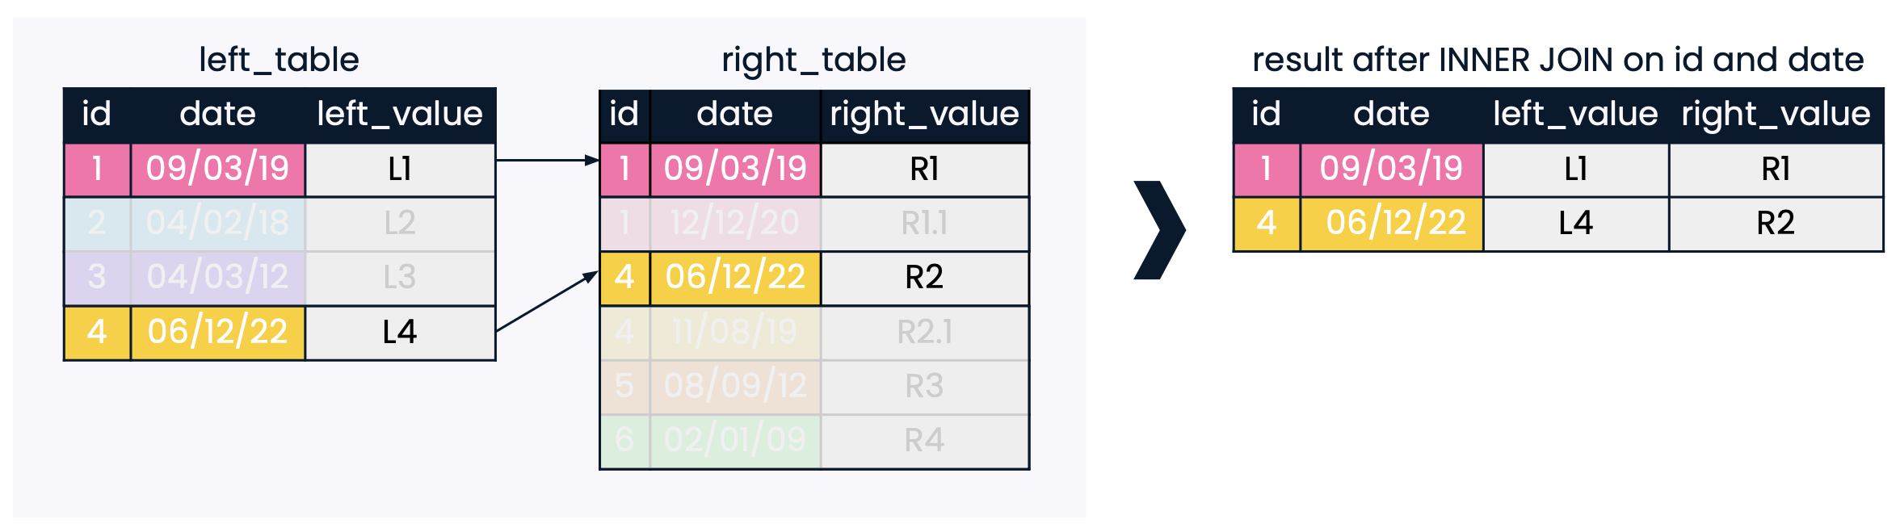Click pink 09/03/19 cell in result table
The height and width of the screenshot is (528, 1900).
click(x=1391, y=169)
